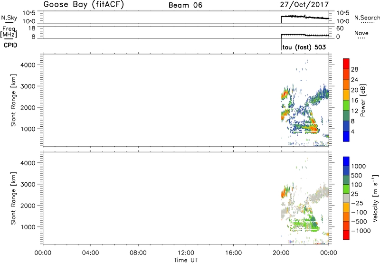
Task: Click the 28 value on power scale
Action: tap(354, 69)
